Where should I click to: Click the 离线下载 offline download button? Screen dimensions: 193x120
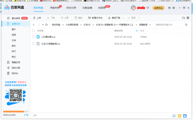(114, 18)
